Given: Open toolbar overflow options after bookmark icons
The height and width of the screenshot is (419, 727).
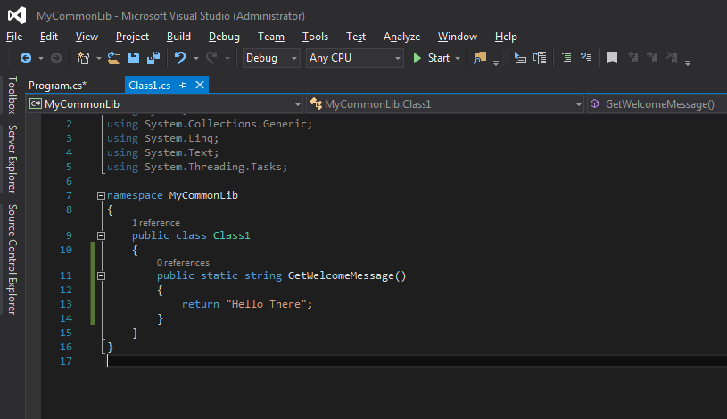Looking at the screenshot, I should (x=688, y=62).
